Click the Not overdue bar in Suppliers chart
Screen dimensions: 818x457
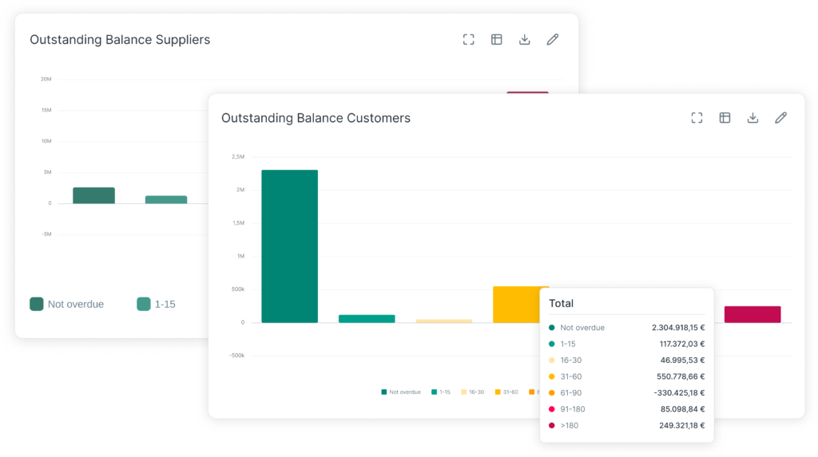[x=94, y=195]
